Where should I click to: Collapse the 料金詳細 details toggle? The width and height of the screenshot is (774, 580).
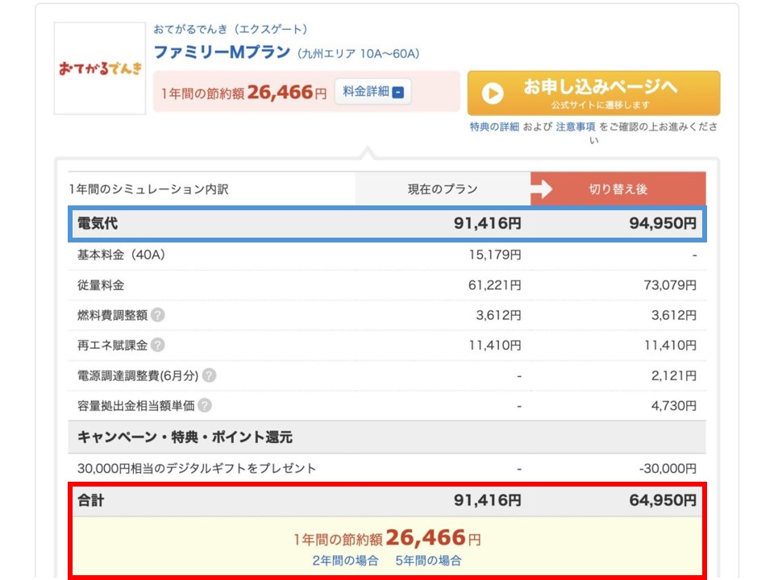point(372,92)
